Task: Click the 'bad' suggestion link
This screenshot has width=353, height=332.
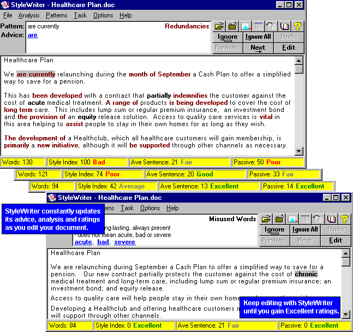Action: pyautogui.click(x=103, y=242)
